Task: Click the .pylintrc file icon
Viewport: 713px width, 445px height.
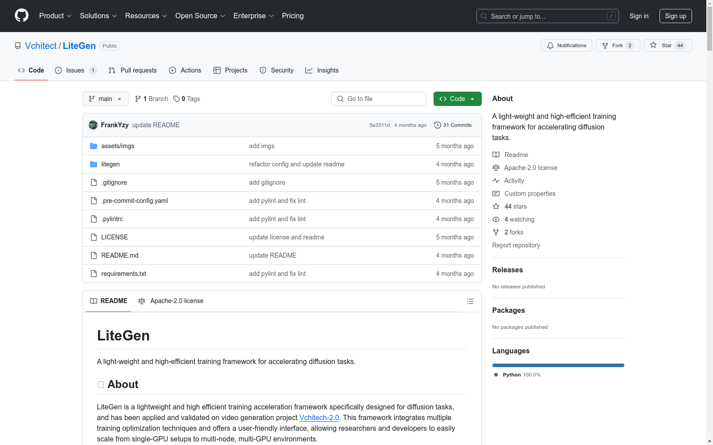Action: (x=94, y=219)
